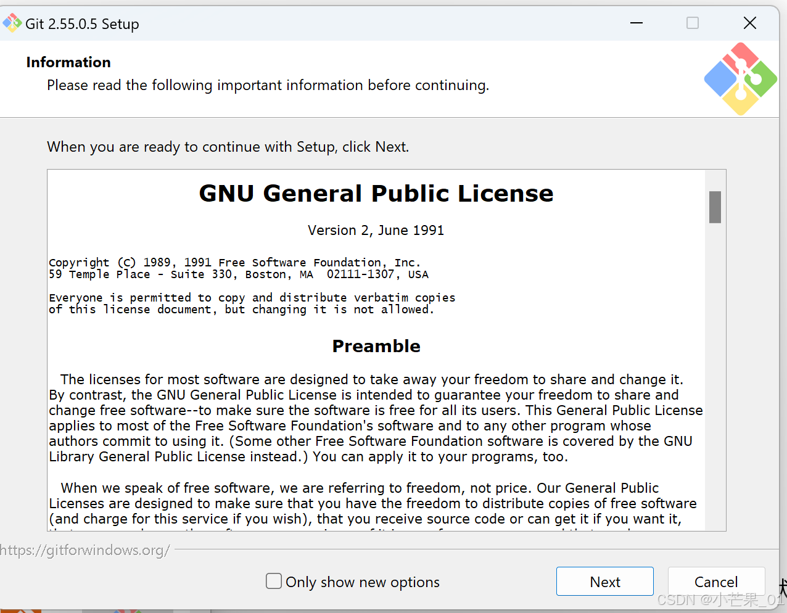The width and height of the screenshot is (787, 613).
Task: Click the 'of this license document' line
Action: click(242, 310)
